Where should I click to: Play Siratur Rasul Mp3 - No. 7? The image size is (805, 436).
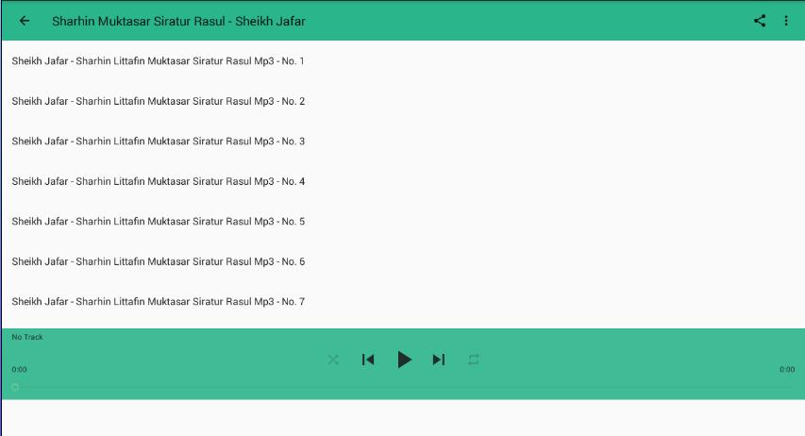(404, 301)
